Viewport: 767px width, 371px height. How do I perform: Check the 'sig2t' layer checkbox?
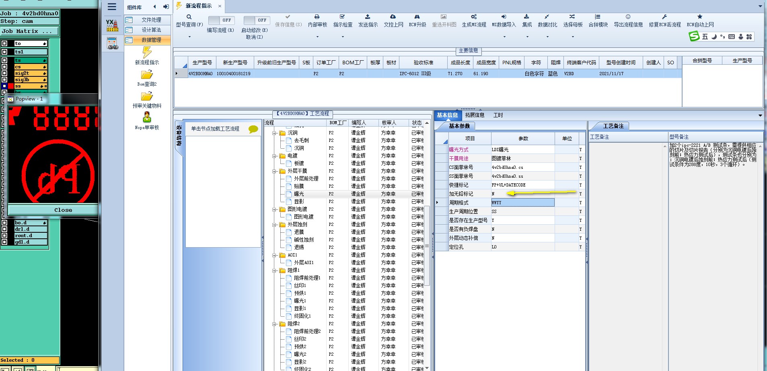[4, 73]
